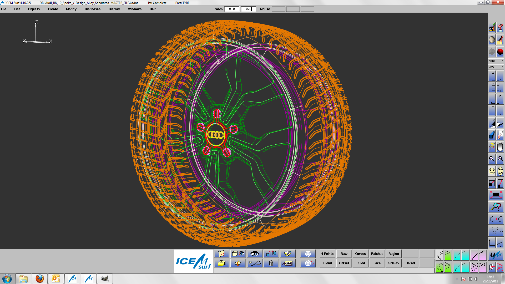Viewport: 505px width, 284px height.
Task: Open Firefox from the taskbar
Action: [x=40, y=279]
